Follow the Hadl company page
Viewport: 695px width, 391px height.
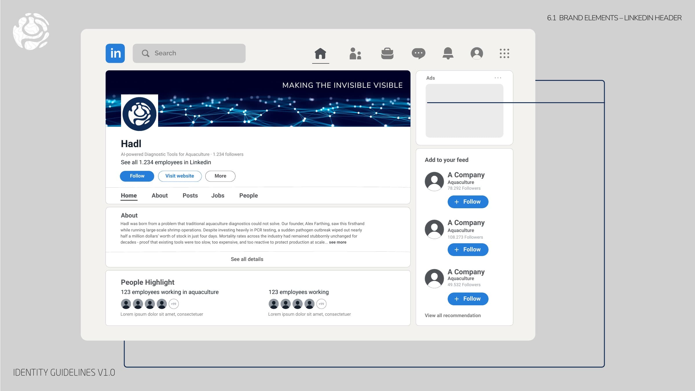137,176
